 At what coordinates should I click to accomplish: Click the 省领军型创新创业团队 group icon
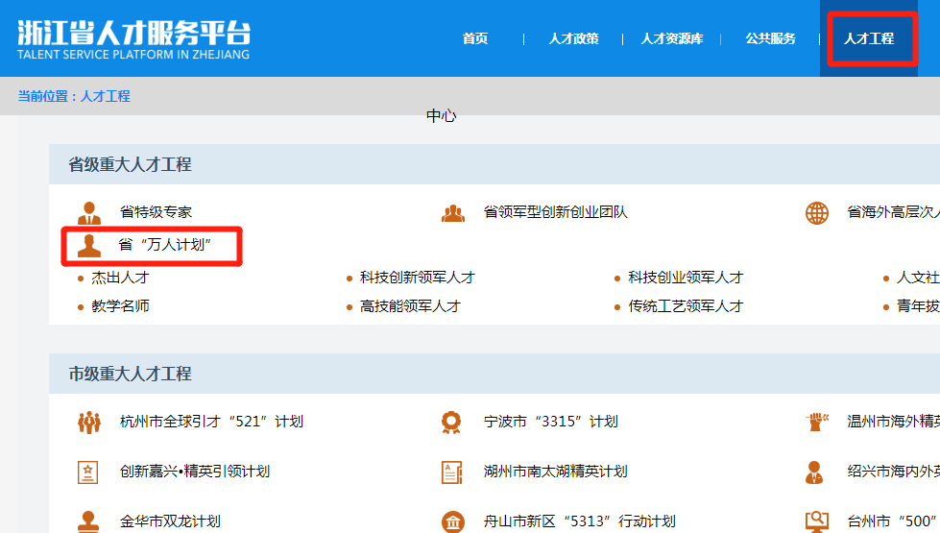coord(453,213)
